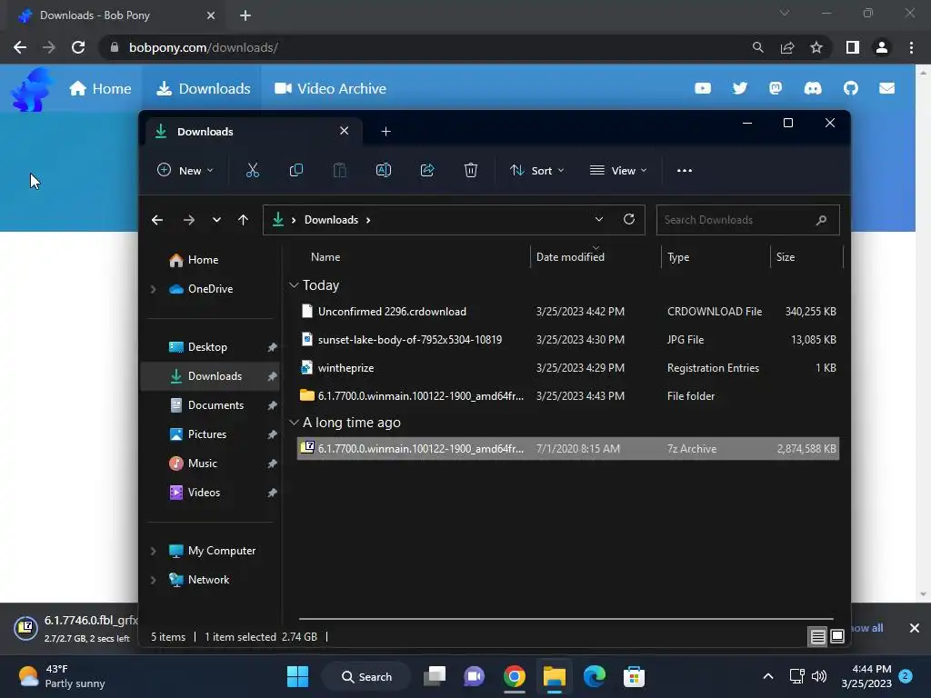Select Documents in navigation pane

(x=209, y=405)
